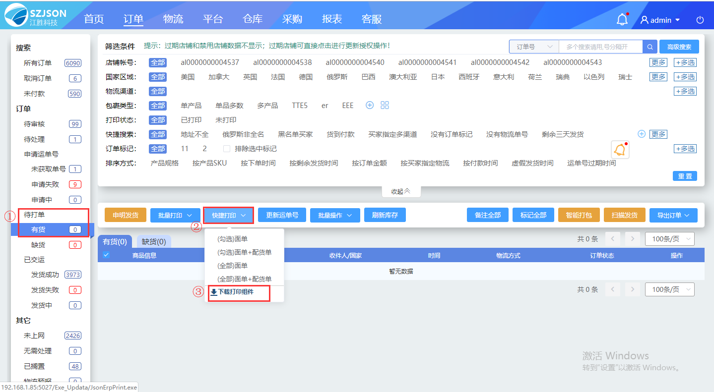Click 下载打印组件 download entry
Screen dimensions: 714x392
(x=232, y=292)
